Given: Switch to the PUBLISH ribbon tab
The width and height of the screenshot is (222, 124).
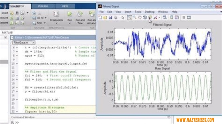Looking at the screenshot, I should pyautogui.click(x=43, y=6).
